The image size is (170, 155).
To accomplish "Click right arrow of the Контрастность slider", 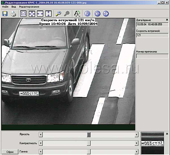I will (x=137, y=143).
